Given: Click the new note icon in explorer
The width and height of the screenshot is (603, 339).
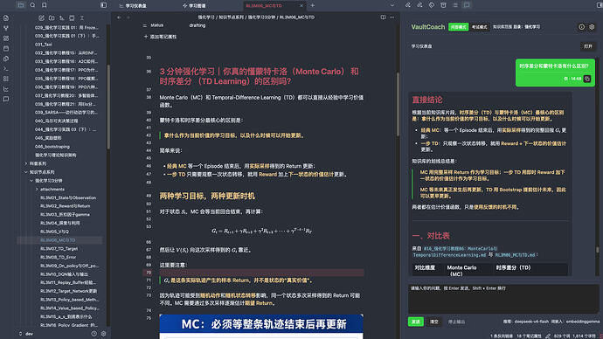Looking at the screenshot, I should 41,17.
